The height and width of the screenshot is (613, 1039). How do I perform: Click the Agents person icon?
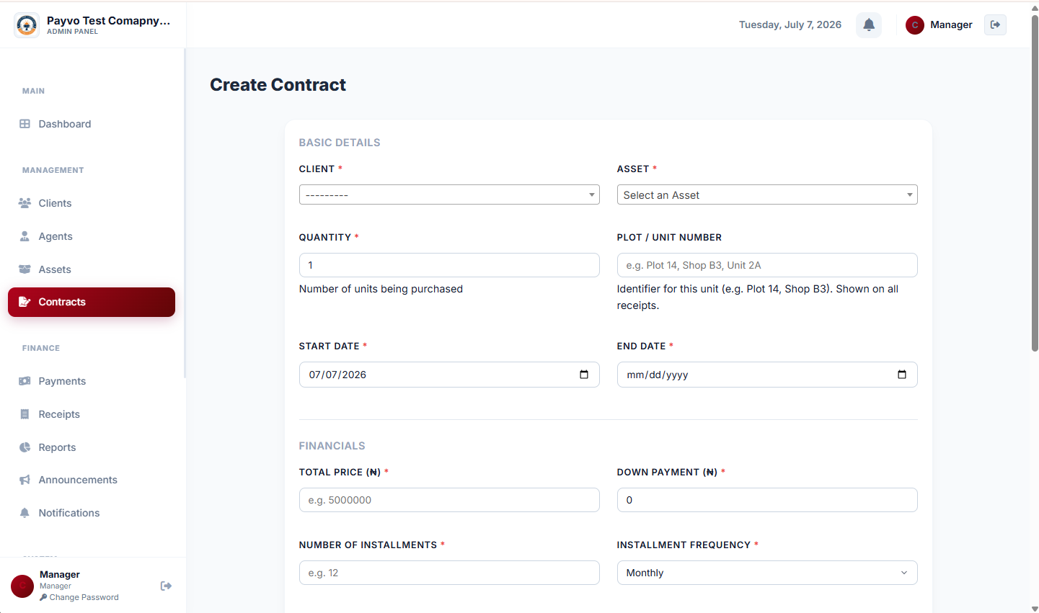click(x=25, y=236)
